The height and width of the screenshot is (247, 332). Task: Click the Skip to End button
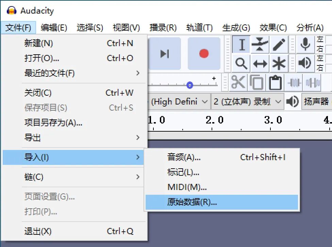(165, 54)
